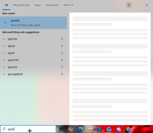Open Google Chrome from the taskbar
Screen dimensions: 153x133
[128, 129]
